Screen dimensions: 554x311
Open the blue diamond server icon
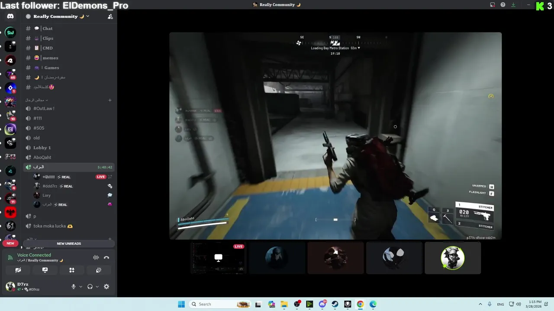tap(10, 88)
